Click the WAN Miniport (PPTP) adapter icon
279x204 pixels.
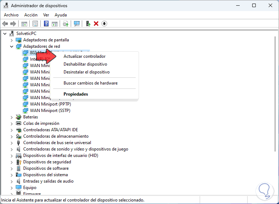click(25, 104)
